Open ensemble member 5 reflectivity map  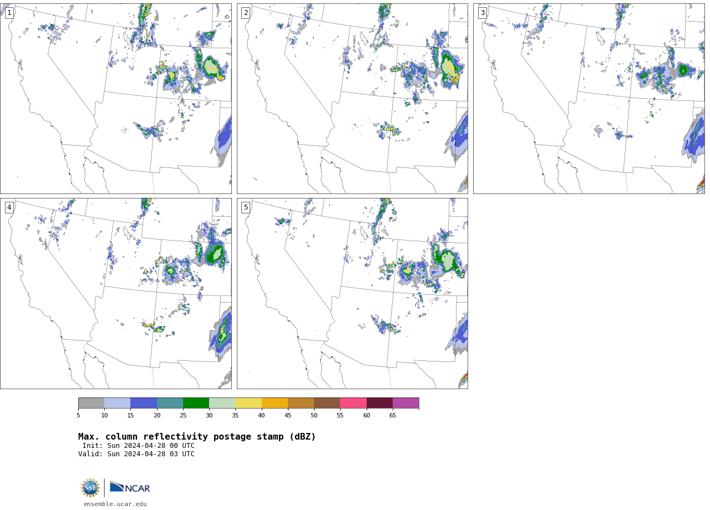tap(352, 294)
